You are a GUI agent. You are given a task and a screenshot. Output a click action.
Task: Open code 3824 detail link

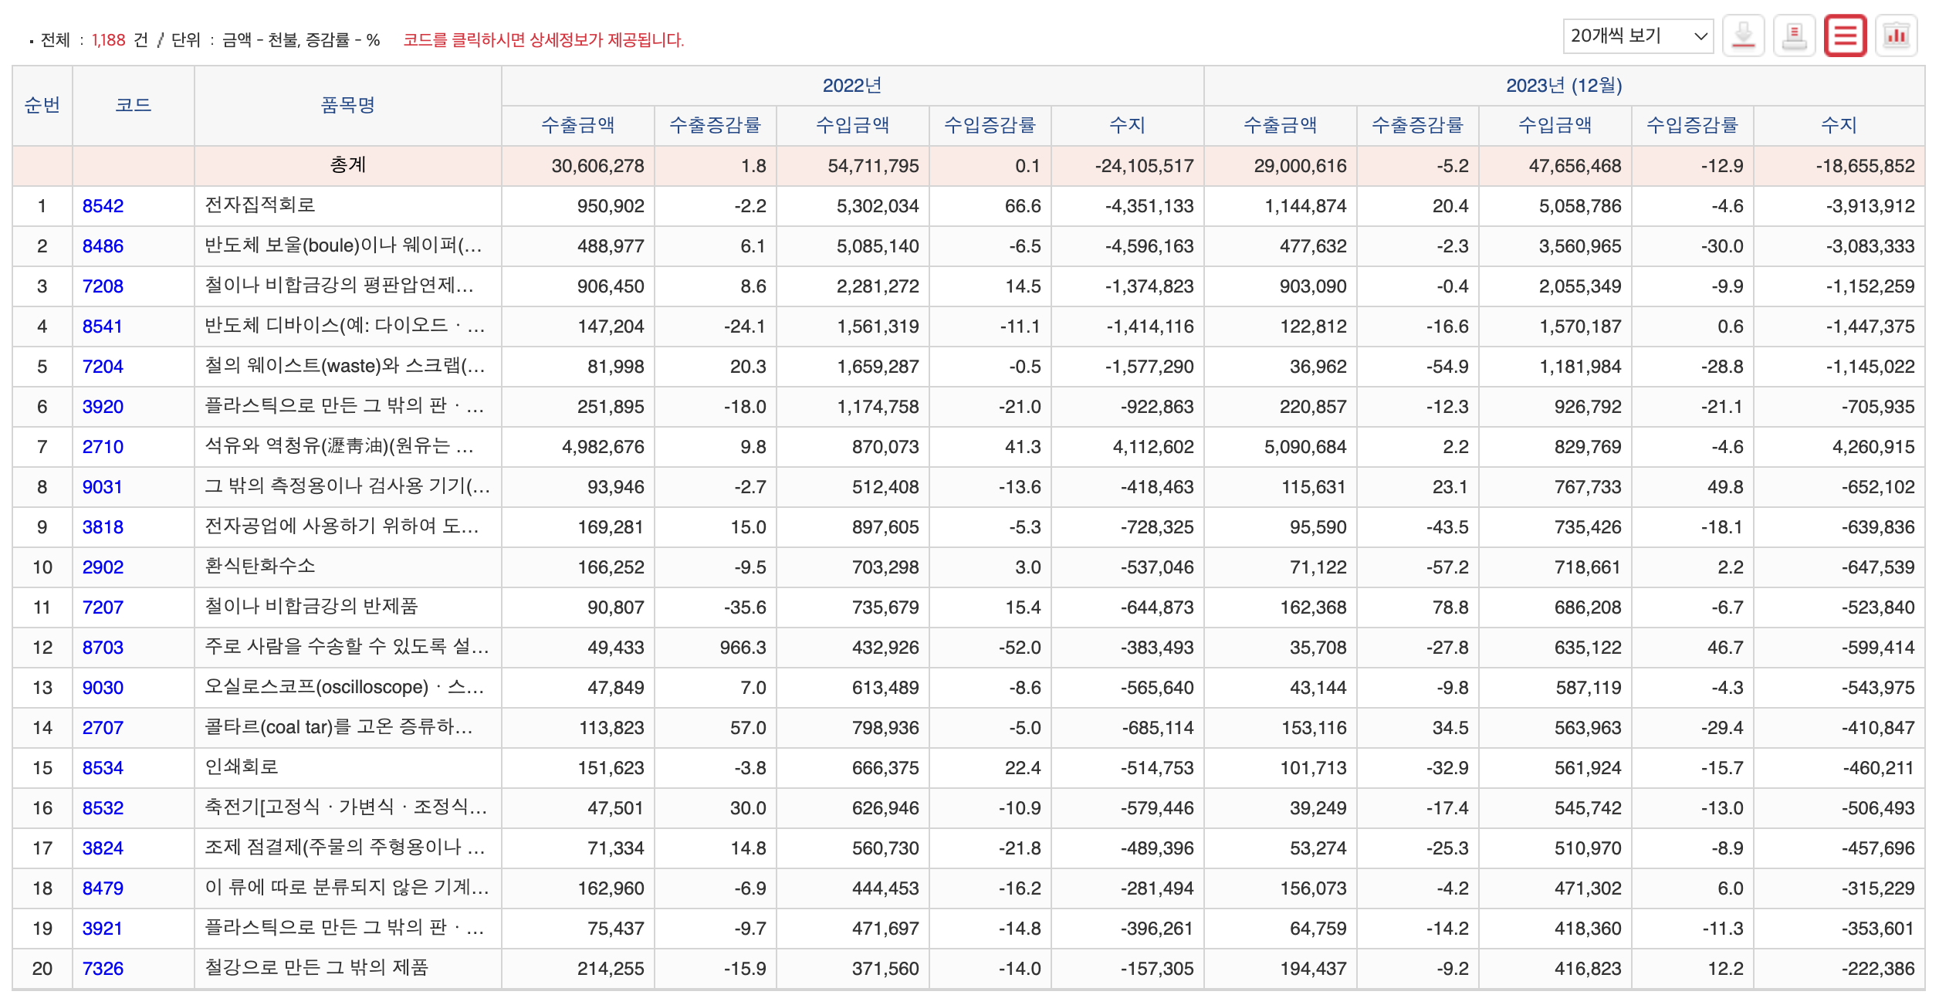103,848
